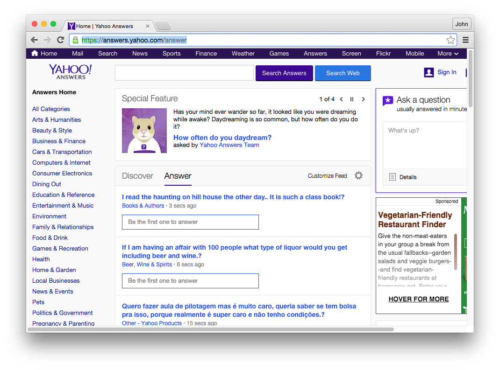Focus the Yahoo Answers search field
Viewport: 500px width, 370px height.
[184, 73]
